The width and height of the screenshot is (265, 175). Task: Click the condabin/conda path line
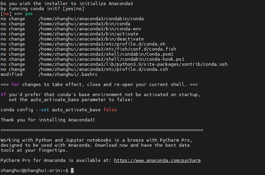coord(91,19)
